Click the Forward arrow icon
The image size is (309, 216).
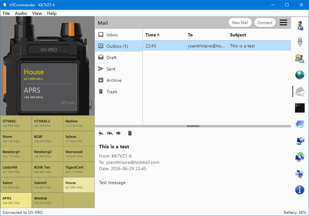click(118, 133)
